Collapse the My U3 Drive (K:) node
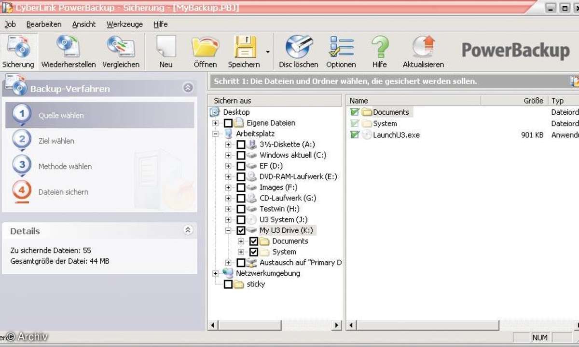 click(x=228, y=230)
